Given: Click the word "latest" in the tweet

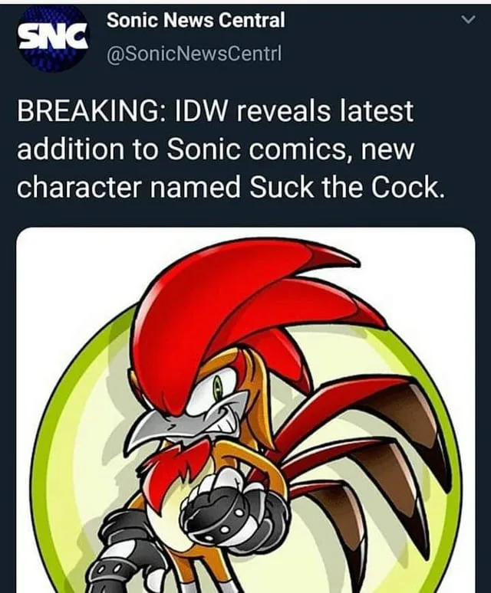Looking at the screenshot, I should [x=376, y=112].
